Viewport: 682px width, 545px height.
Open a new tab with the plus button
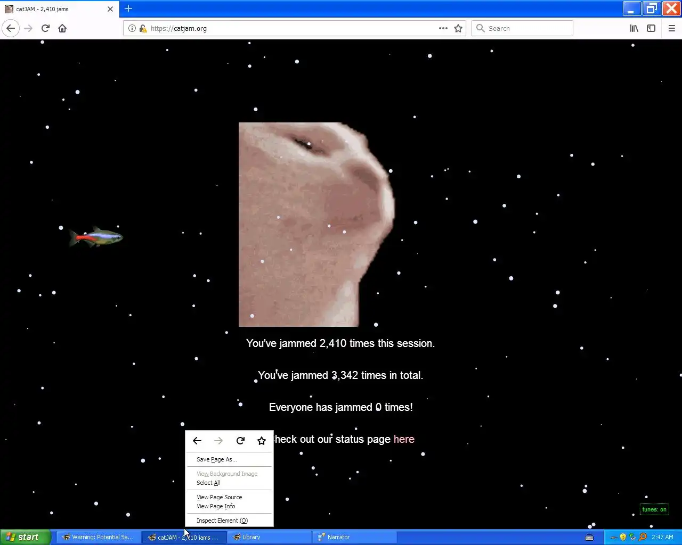click(128, 9)
